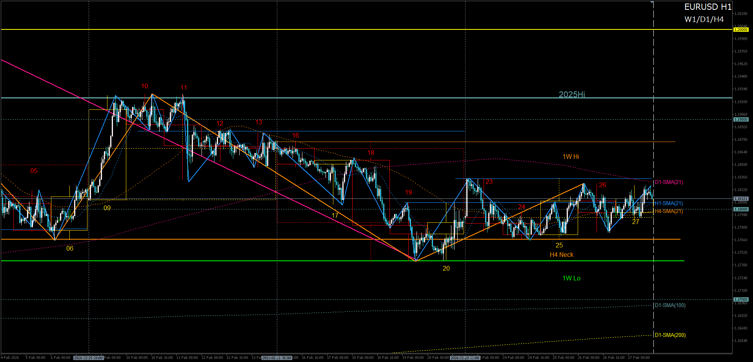Viewport: 753px width, 362px height.
Task: Select the W1/D1/H4 timeframe text
Action: coord(704,20)
